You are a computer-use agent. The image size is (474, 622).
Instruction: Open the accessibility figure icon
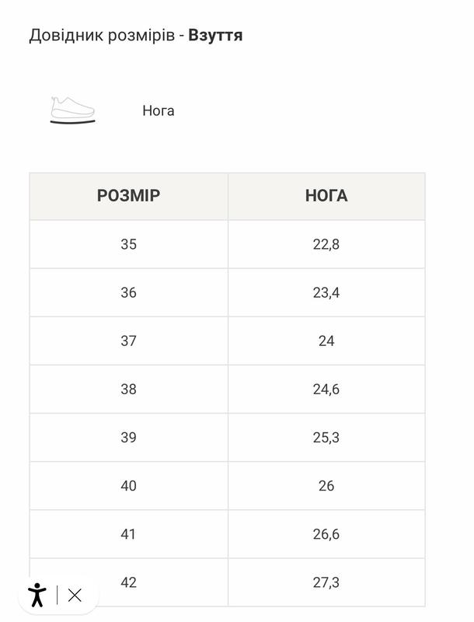37,596
